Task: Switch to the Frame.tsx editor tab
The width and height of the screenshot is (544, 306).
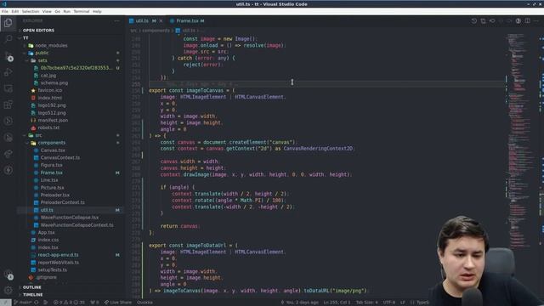Action: coord(187,21)
